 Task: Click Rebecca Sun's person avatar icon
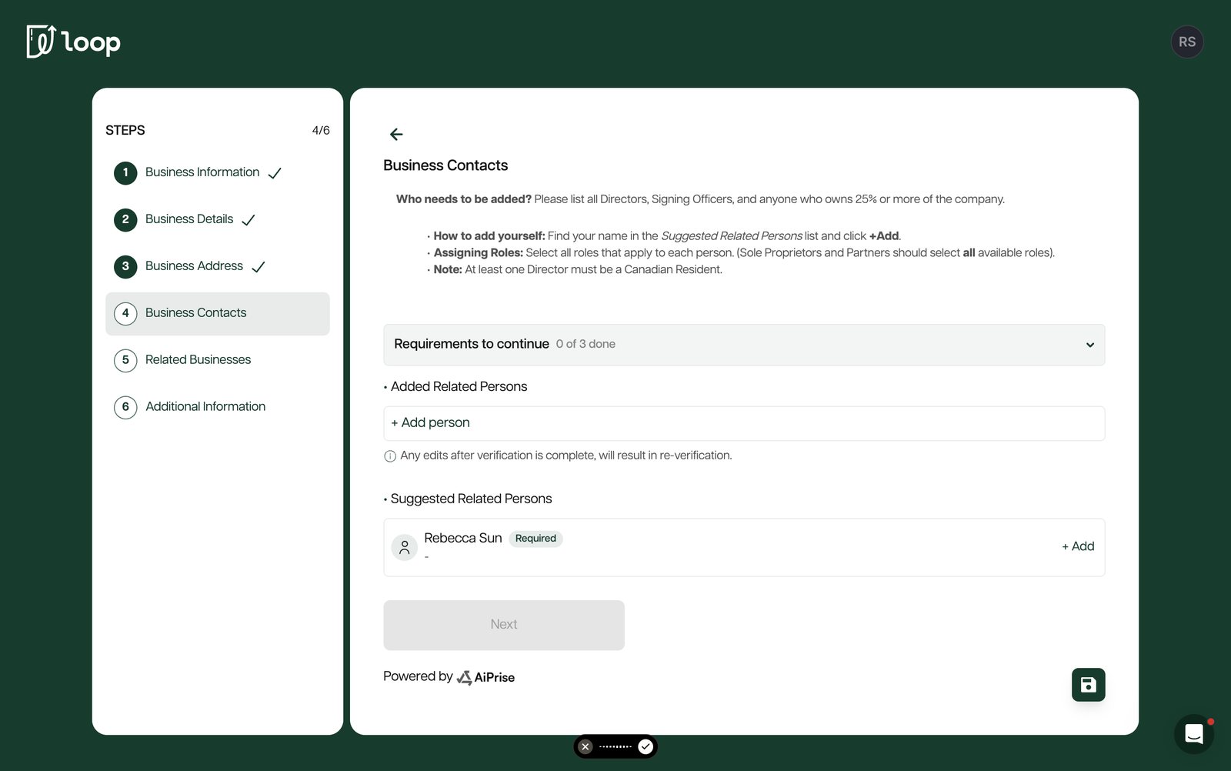coord(405,548)
